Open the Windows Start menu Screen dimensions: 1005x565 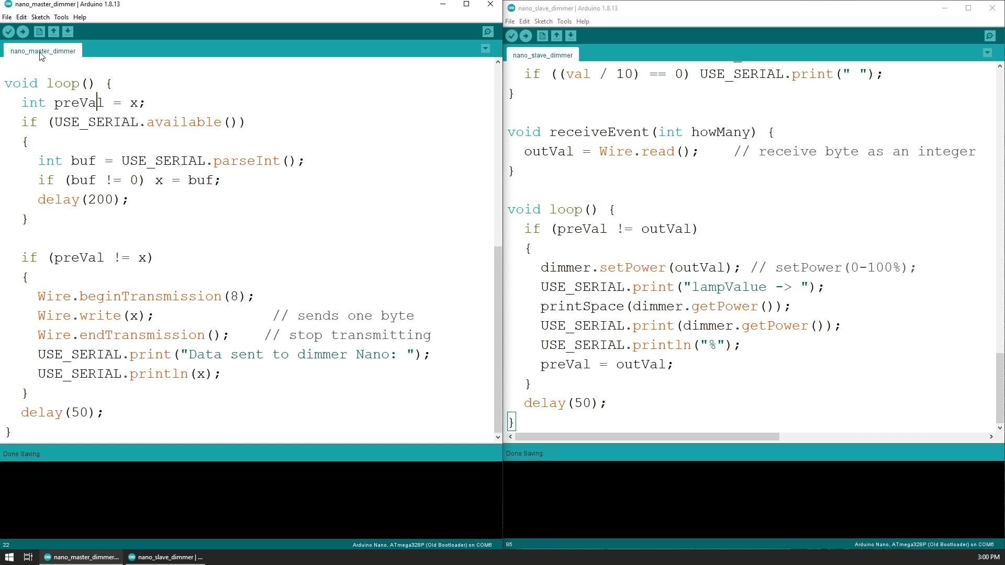9,557
